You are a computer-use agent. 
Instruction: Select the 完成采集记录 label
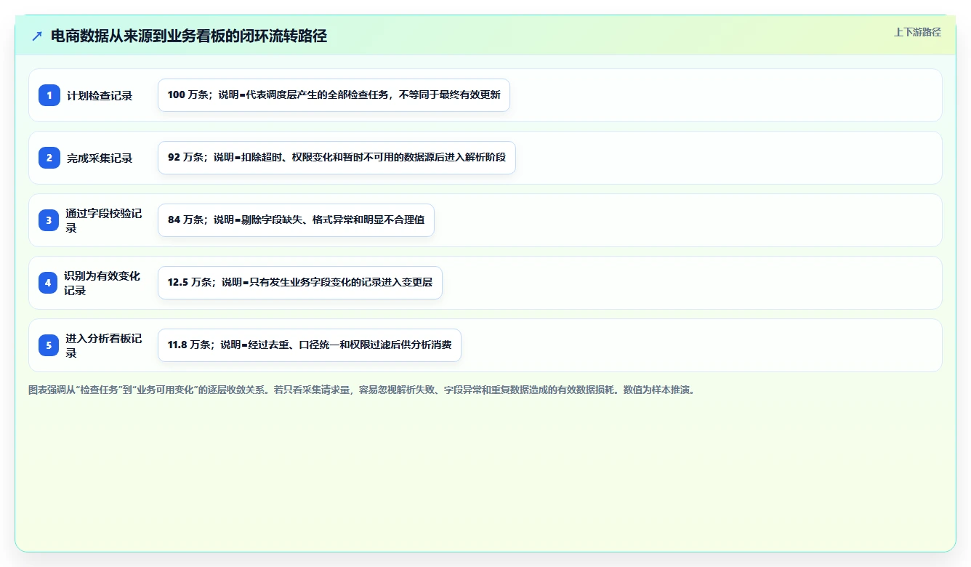[x=100, y=158]
